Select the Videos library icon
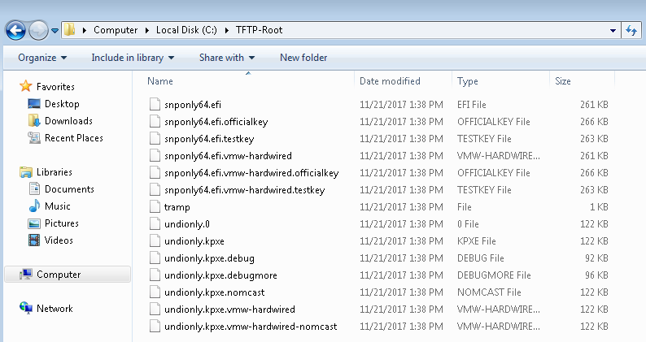The width and height of the screenshot is (646, 342). pyautogui.click(x=34, y=240)
